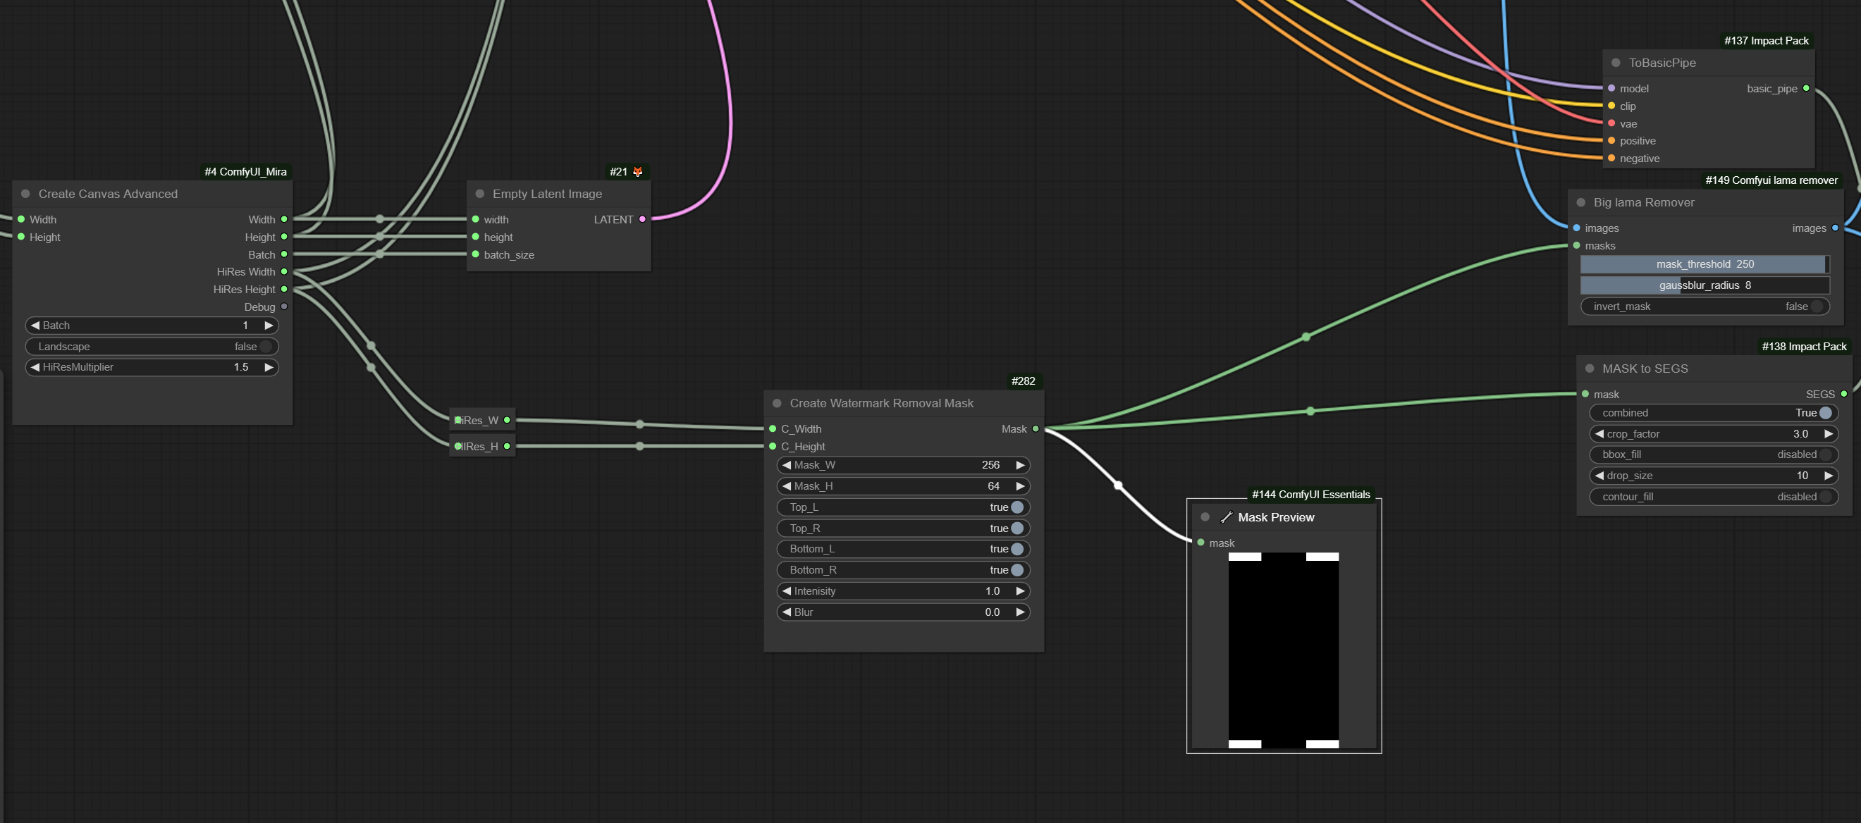Increase crop_factor with right arrow
This screenshot has height=823, width=1861.
(x=1829, y=434)
